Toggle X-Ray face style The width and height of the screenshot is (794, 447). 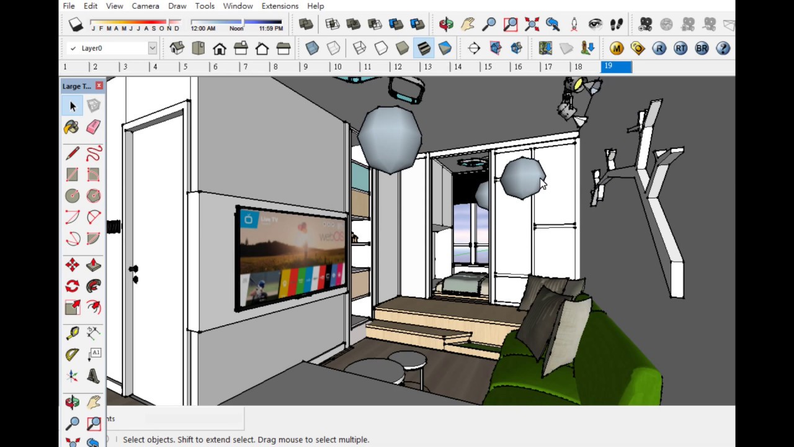[x=312, y=48]
